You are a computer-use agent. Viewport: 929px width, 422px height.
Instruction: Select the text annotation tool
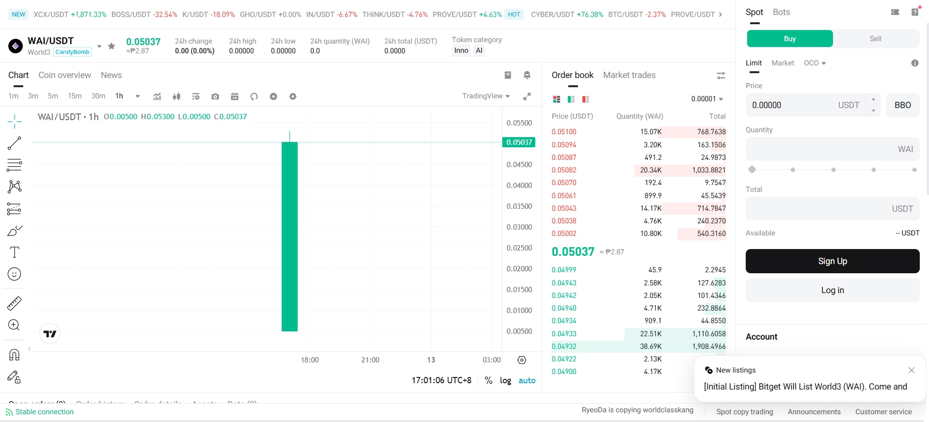pyautogui.click(x=15, y=252)
